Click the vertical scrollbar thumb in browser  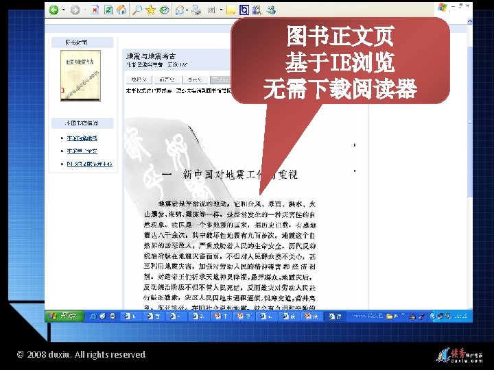pos(469,121)
